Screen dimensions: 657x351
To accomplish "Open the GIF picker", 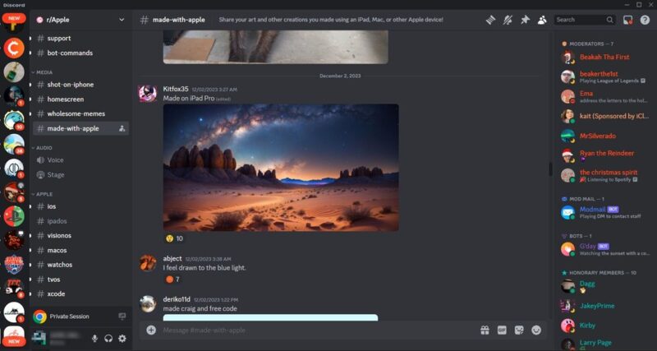I will point(502,330).
